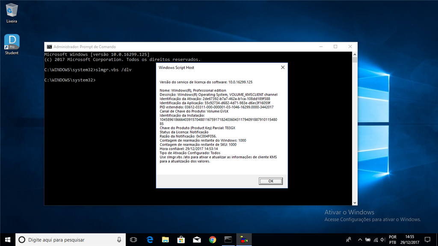Open Microsoft Store from the taskbar
This screenshot has height=246, width=438.
181,240
